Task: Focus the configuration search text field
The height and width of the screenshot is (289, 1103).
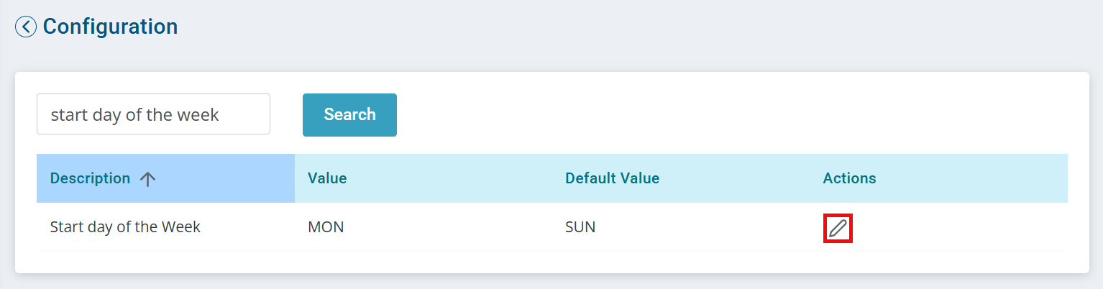Action: pos(153,114)
